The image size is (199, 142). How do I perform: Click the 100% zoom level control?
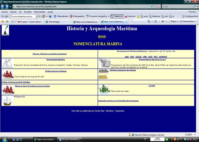pos(189,135)
